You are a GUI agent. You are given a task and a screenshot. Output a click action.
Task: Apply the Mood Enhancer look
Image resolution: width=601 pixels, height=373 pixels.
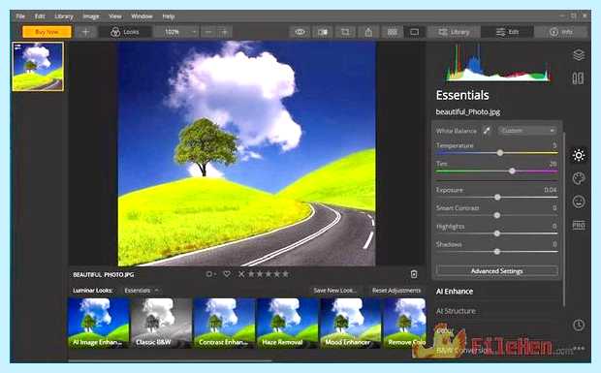[x=350, y=323]
